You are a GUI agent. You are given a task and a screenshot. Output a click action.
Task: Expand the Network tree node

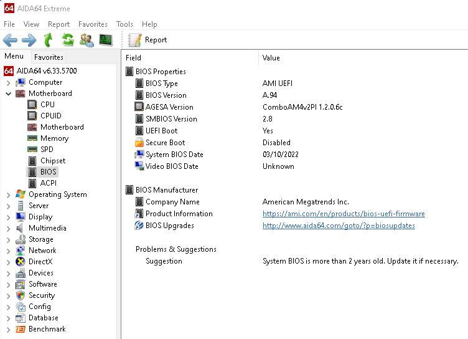(x=8, y=251)
